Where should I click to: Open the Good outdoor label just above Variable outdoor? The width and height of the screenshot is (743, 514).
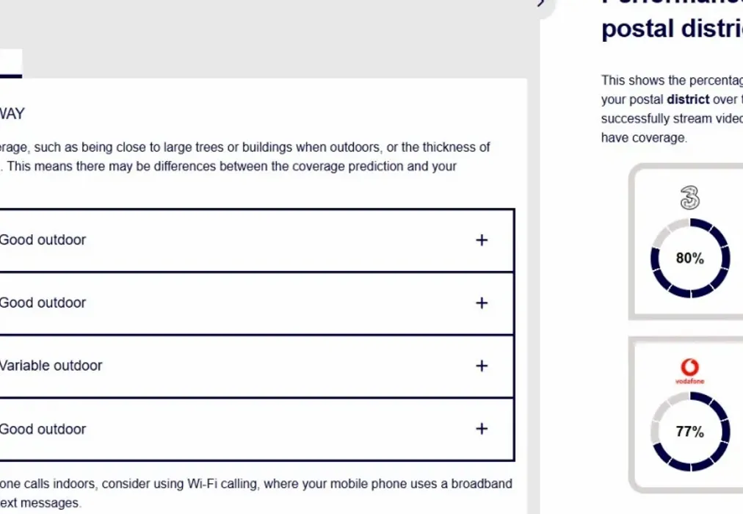(43, 303)
